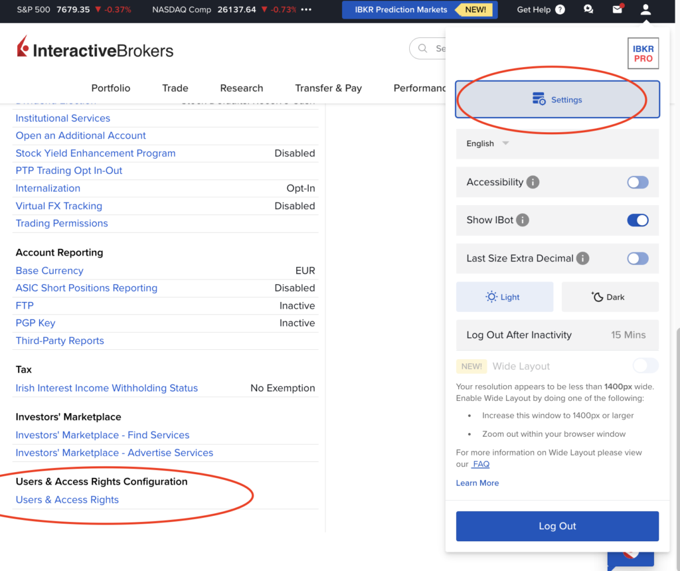Click the Show IBot info icon
680x571 pixels.
(x=523, y=220)
